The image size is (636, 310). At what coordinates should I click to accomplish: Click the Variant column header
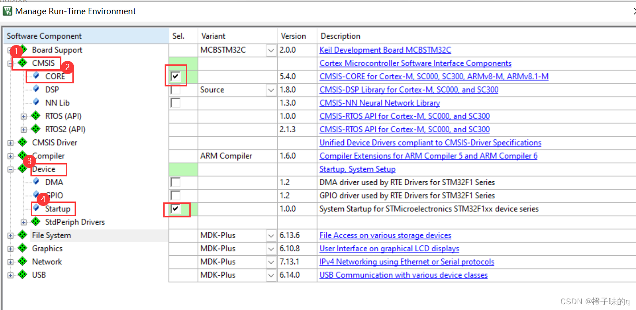(x=237, y=36)
